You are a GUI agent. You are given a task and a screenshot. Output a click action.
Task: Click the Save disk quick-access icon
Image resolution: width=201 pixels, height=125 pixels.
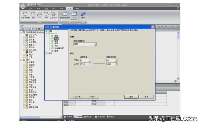(x=36, y=5)
